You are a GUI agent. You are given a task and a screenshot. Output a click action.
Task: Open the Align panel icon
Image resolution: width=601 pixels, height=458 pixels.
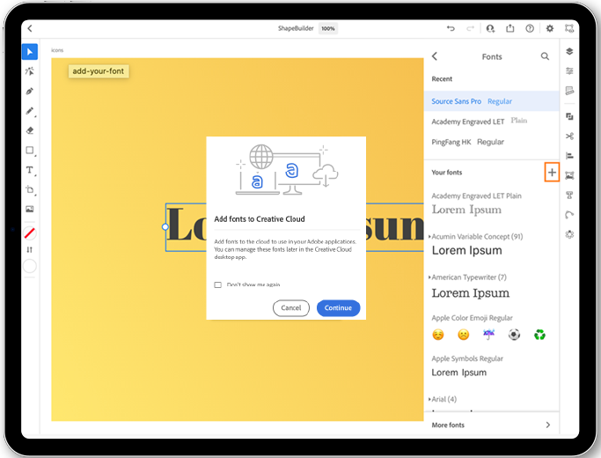click(x=569, y=156)
